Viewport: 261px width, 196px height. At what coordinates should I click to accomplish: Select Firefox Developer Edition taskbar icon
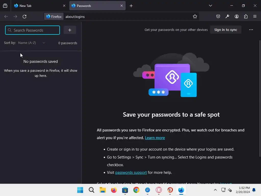click(181, 190)
